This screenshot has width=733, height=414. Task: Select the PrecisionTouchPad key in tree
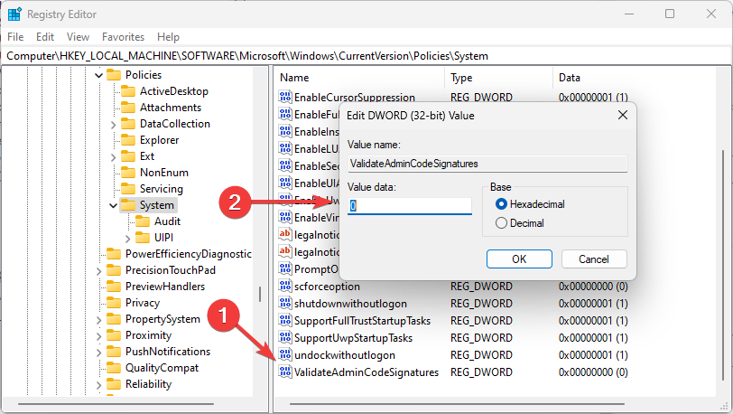[170, 270]
